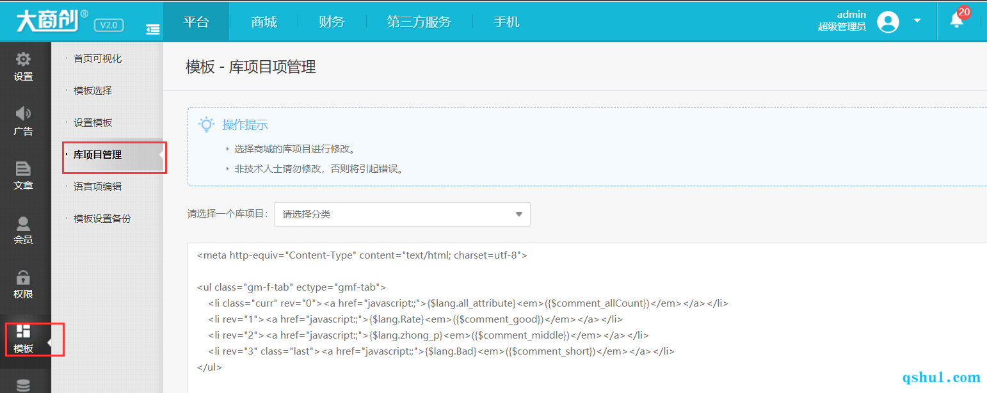
Task: Click inside the library code text area
Action: (x=587, y=318)
